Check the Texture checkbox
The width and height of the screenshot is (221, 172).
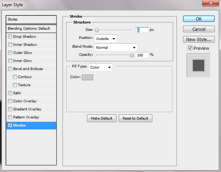[15, 85]
